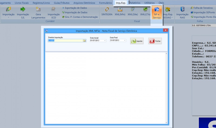Click the Fechar button in dialog
Viewport: 216px width, 128px height.
(155, 41)
